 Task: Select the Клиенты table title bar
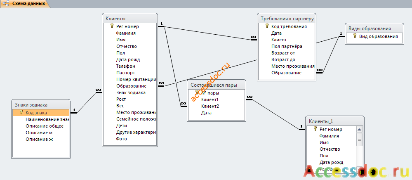point(130,19)
